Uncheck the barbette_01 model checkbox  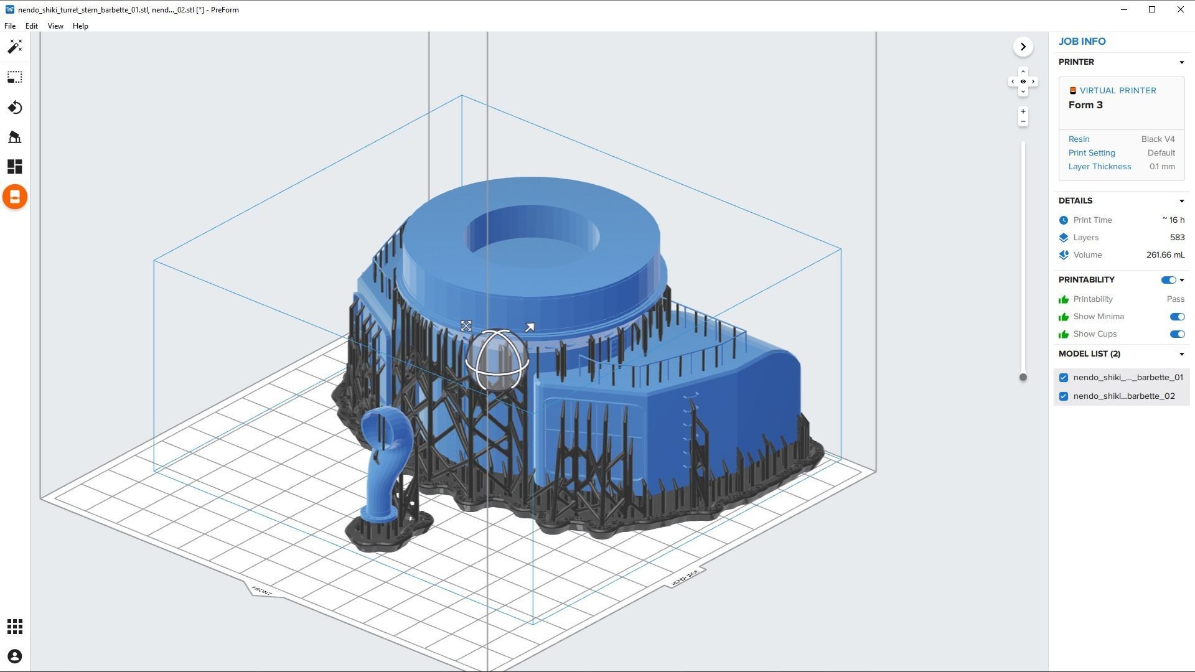pyautogui.click(x=1064, y=378)
